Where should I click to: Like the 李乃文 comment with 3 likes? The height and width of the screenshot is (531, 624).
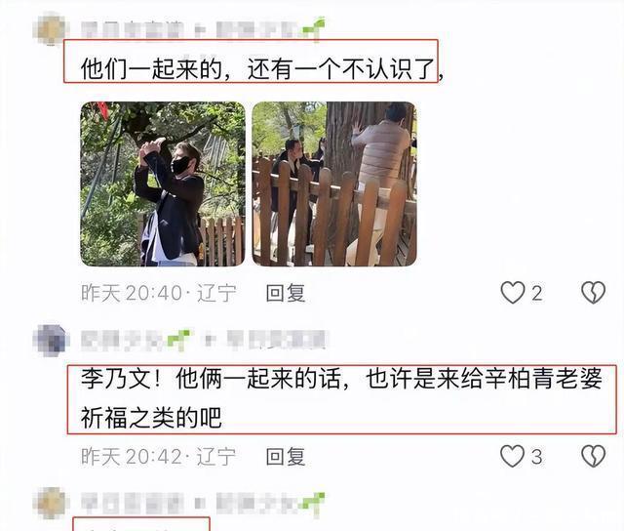[512, 456]
